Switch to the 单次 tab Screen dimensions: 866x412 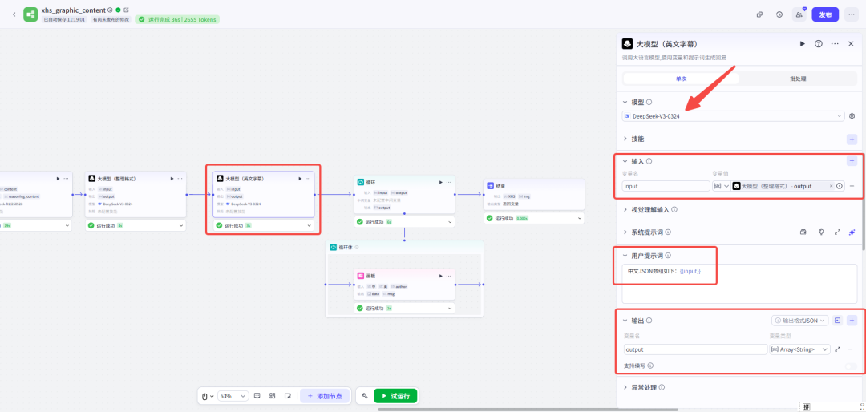[681, 79]
